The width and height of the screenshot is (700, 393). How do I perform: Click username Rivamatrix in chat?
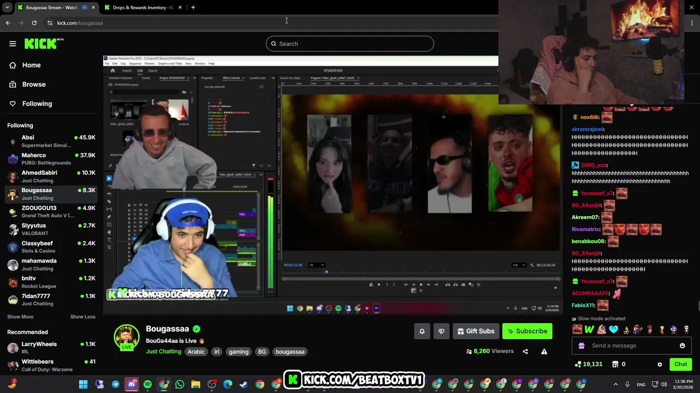585,229
